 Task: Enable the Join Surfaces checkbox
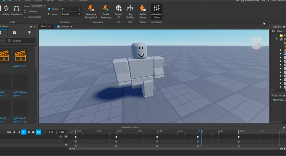pyautogui.click(x=25, y=17)
